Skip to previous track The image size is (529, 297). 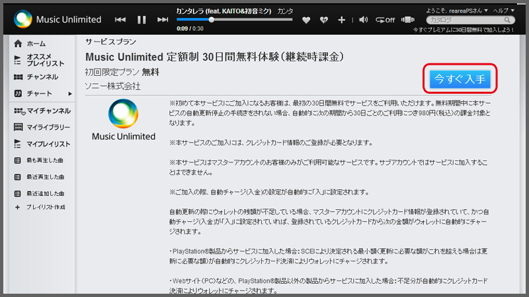(120, 20)
